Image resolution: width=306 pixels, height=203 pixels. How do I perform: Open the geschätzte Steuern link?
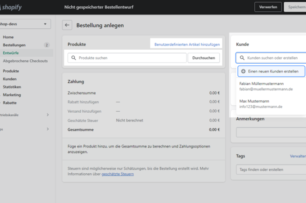(x=118, y=174)
